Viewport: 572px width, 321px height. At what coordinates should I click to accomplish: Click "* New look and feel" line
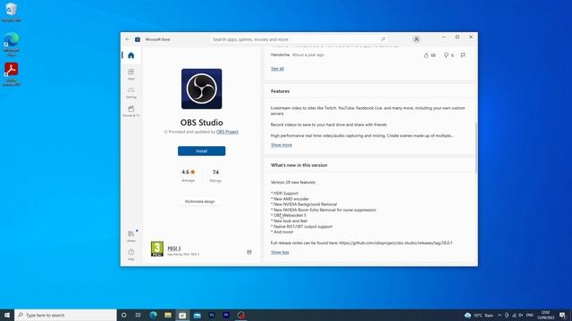(289, 221)
